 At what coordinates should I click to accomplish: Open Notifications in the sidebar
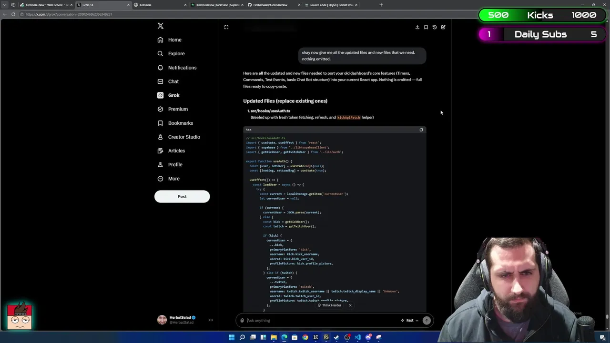tap(177, 68)
